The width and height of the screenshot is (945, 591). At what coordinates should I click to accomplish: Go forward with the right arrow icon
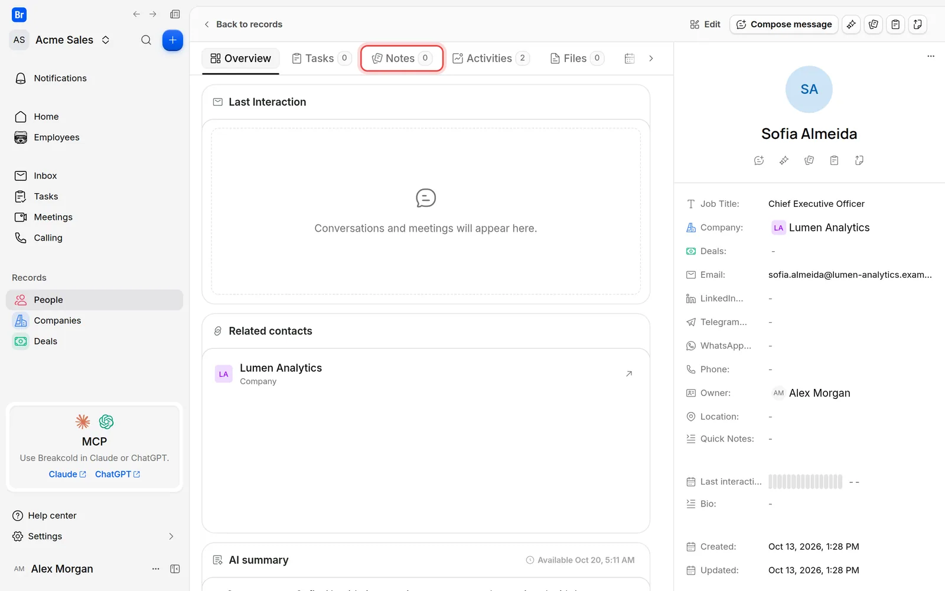click(x=153, y=14)
